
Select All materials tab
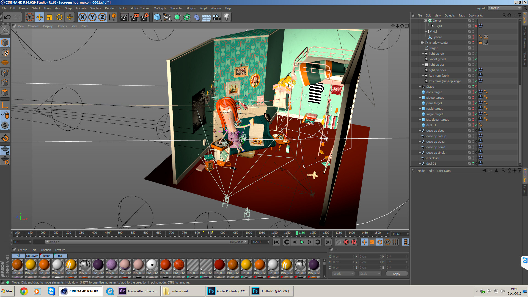pos(18,256)
